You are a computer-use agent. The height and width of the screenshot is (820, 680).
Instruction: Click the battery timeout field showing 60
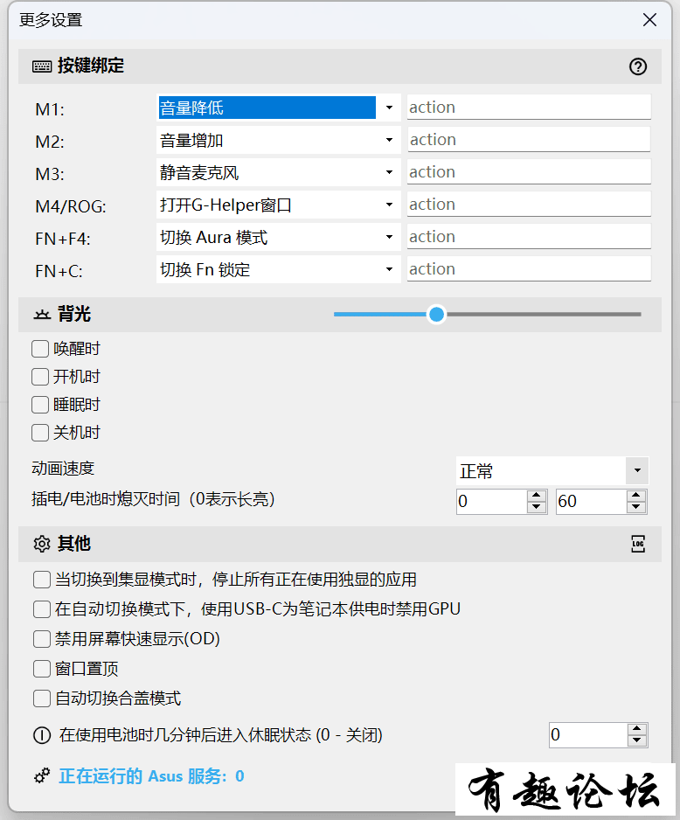point(591,502)
